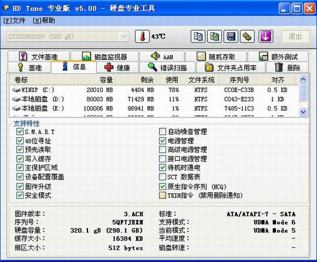The height and width of the screenshot is (262, 317).
Task: Toggle the 自动噪音管理 checkbox
Action: pos(163,132)
